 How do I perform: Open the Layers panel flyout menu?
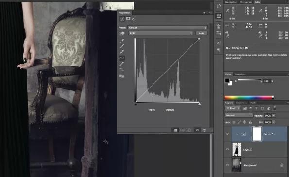pos(288,103)
